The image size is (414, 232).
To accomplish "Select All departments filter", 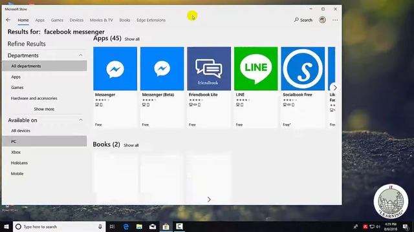I will point(45,66).
